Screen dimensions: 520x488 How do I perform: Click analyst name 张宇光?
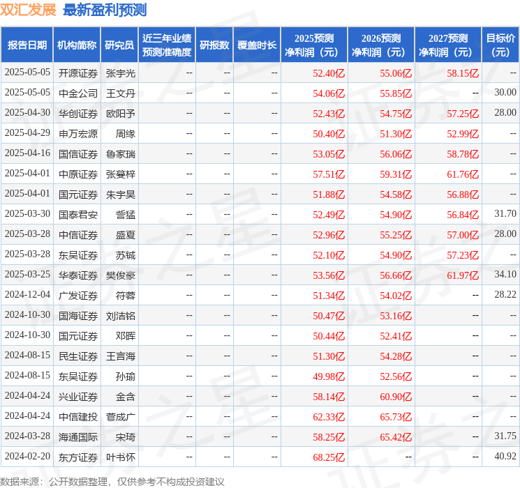click(120, 73)
